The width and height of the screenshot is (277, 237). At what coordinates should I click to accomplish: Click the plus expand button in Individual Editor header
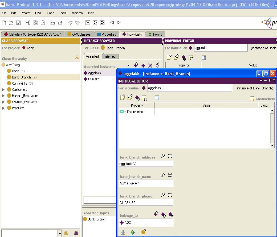tap(261, 81)
